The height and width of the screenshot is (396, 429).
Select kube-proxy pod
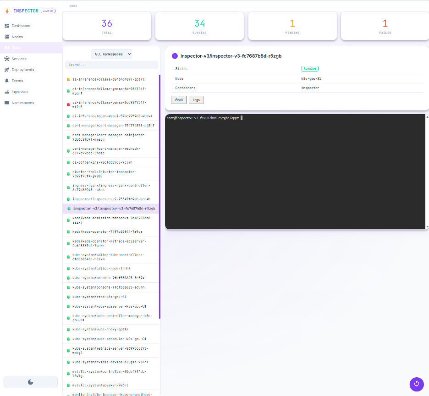111,330
